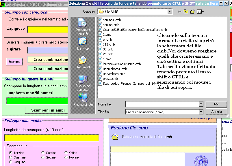This screenshot has width=232, height=166.
Task: Click the yellow Capigioco input field
Action: pyautogui.click(x=47, y=29)
